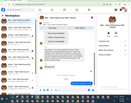Click the Search in conversation icon

click(116, 33)
